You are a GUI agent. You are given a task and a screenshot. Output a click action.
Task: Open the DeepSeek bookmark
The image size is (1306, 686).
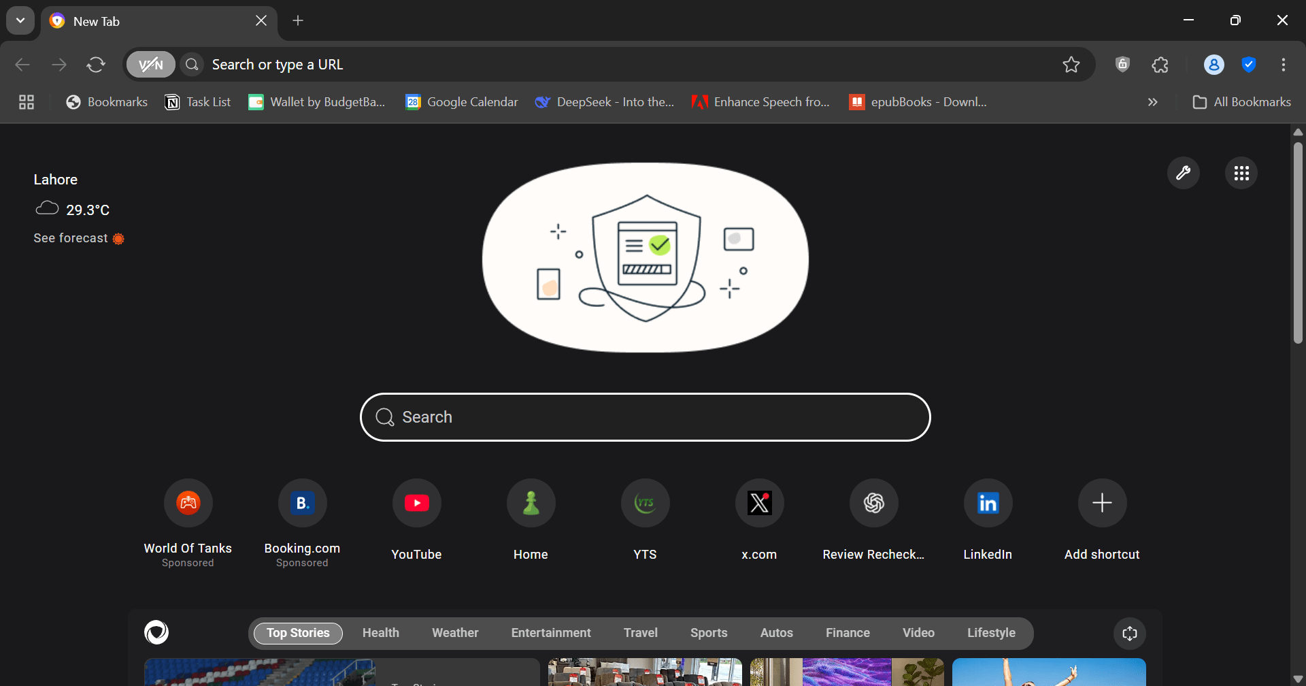(605, 102)
